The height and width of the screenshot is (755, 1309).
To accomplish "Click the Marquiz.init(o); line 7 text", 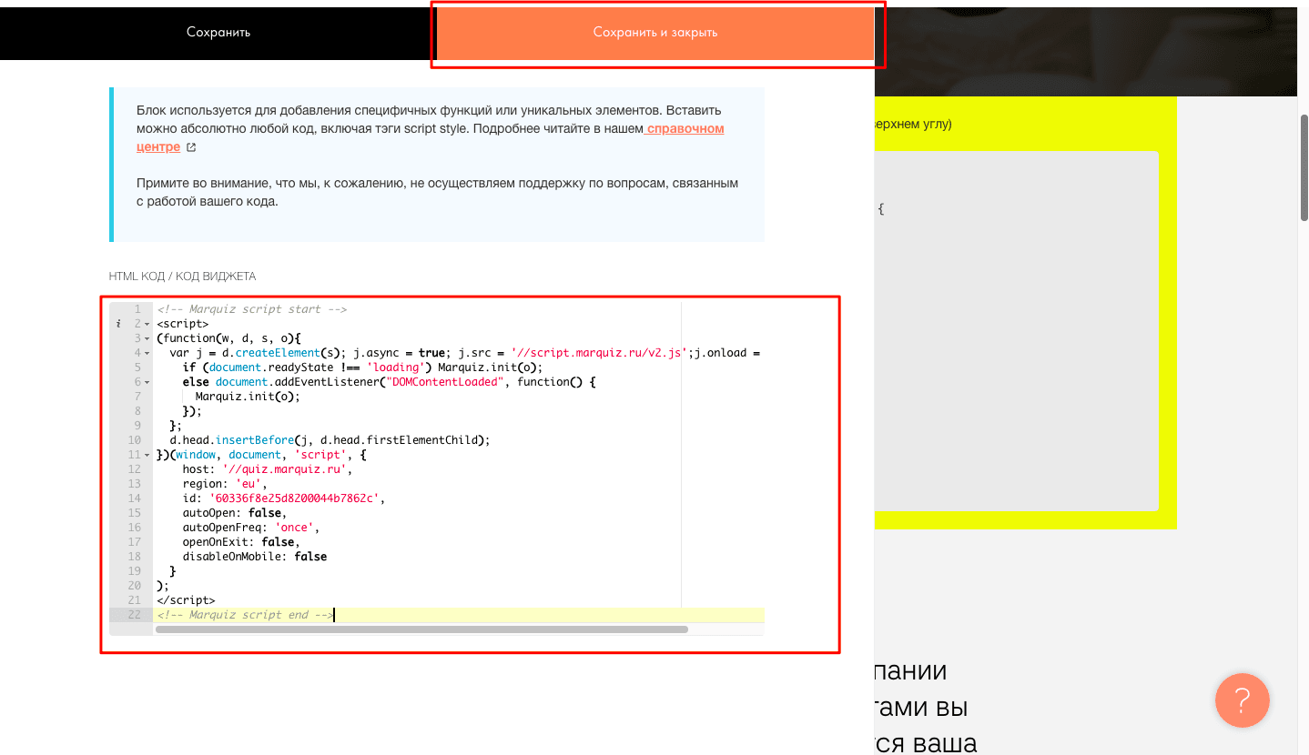I will 248,397.
